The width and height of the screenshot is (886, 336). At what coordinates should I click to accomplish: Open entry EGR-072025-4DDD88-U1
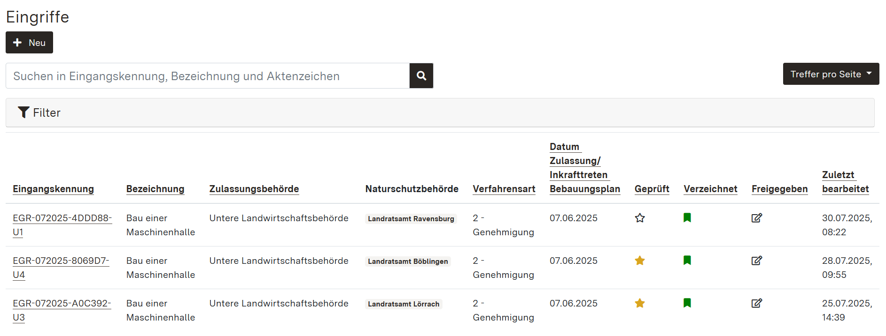(62, 218)
